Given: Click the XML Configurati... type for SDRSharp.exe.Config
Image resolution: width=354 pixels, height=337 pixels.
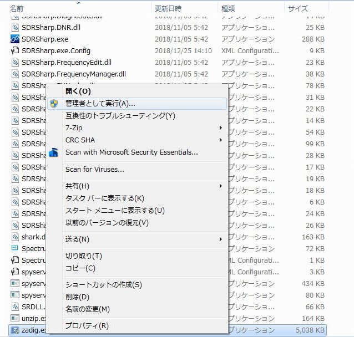Looking at the screenshot, I should pyautogui.click(x=250, y=51).
